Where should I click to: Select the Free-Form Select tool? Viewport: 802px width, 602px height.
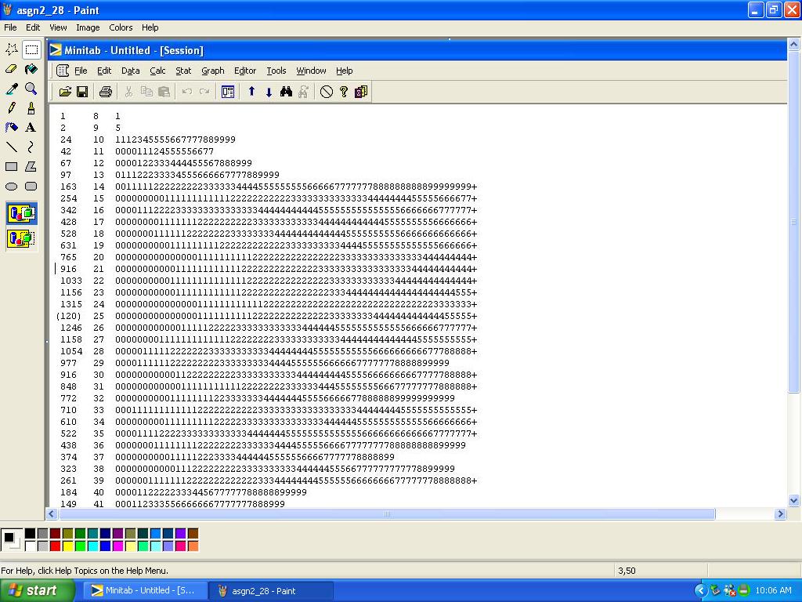coord(12,49)
